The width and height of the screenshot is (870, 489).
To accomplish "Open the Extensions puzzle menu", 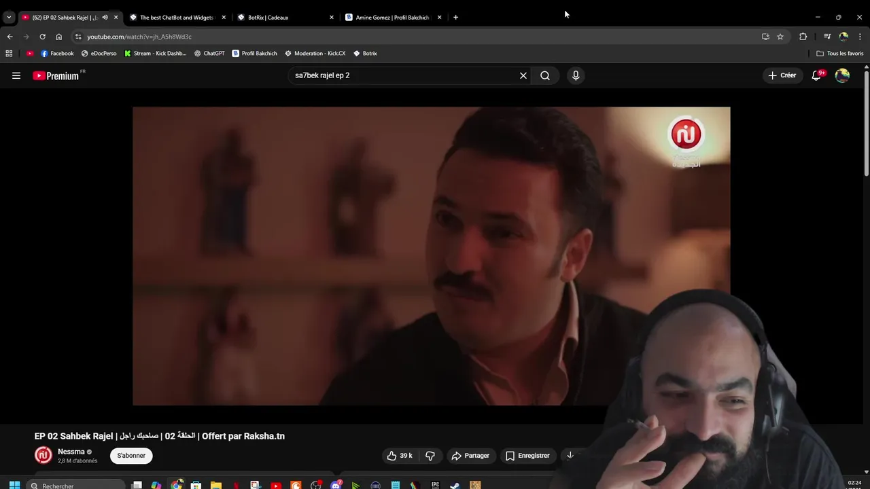I will (x=803, y=37).
